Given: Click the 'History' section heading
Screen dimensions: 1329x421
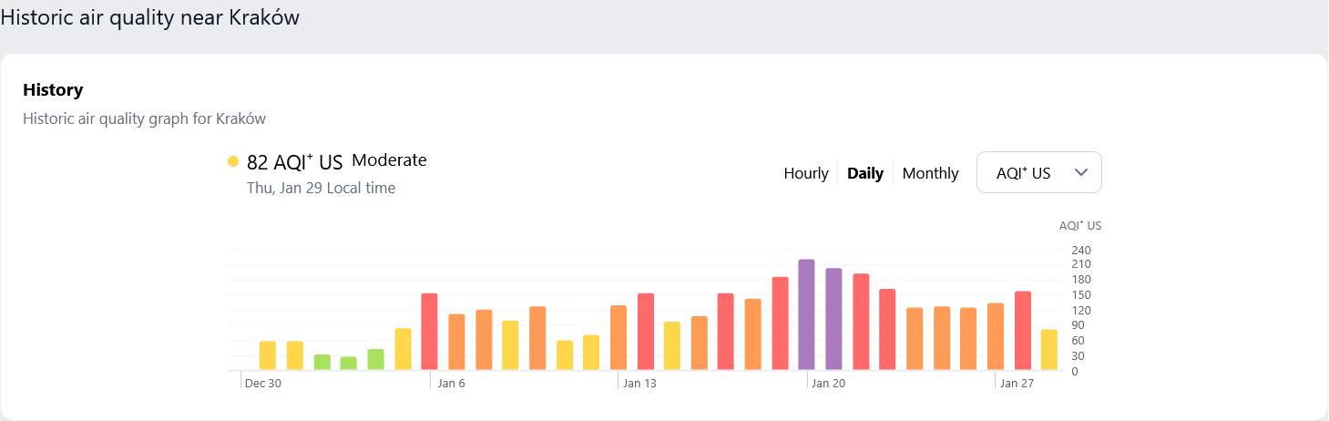Looking at the screenshot, I should (53, 90).
